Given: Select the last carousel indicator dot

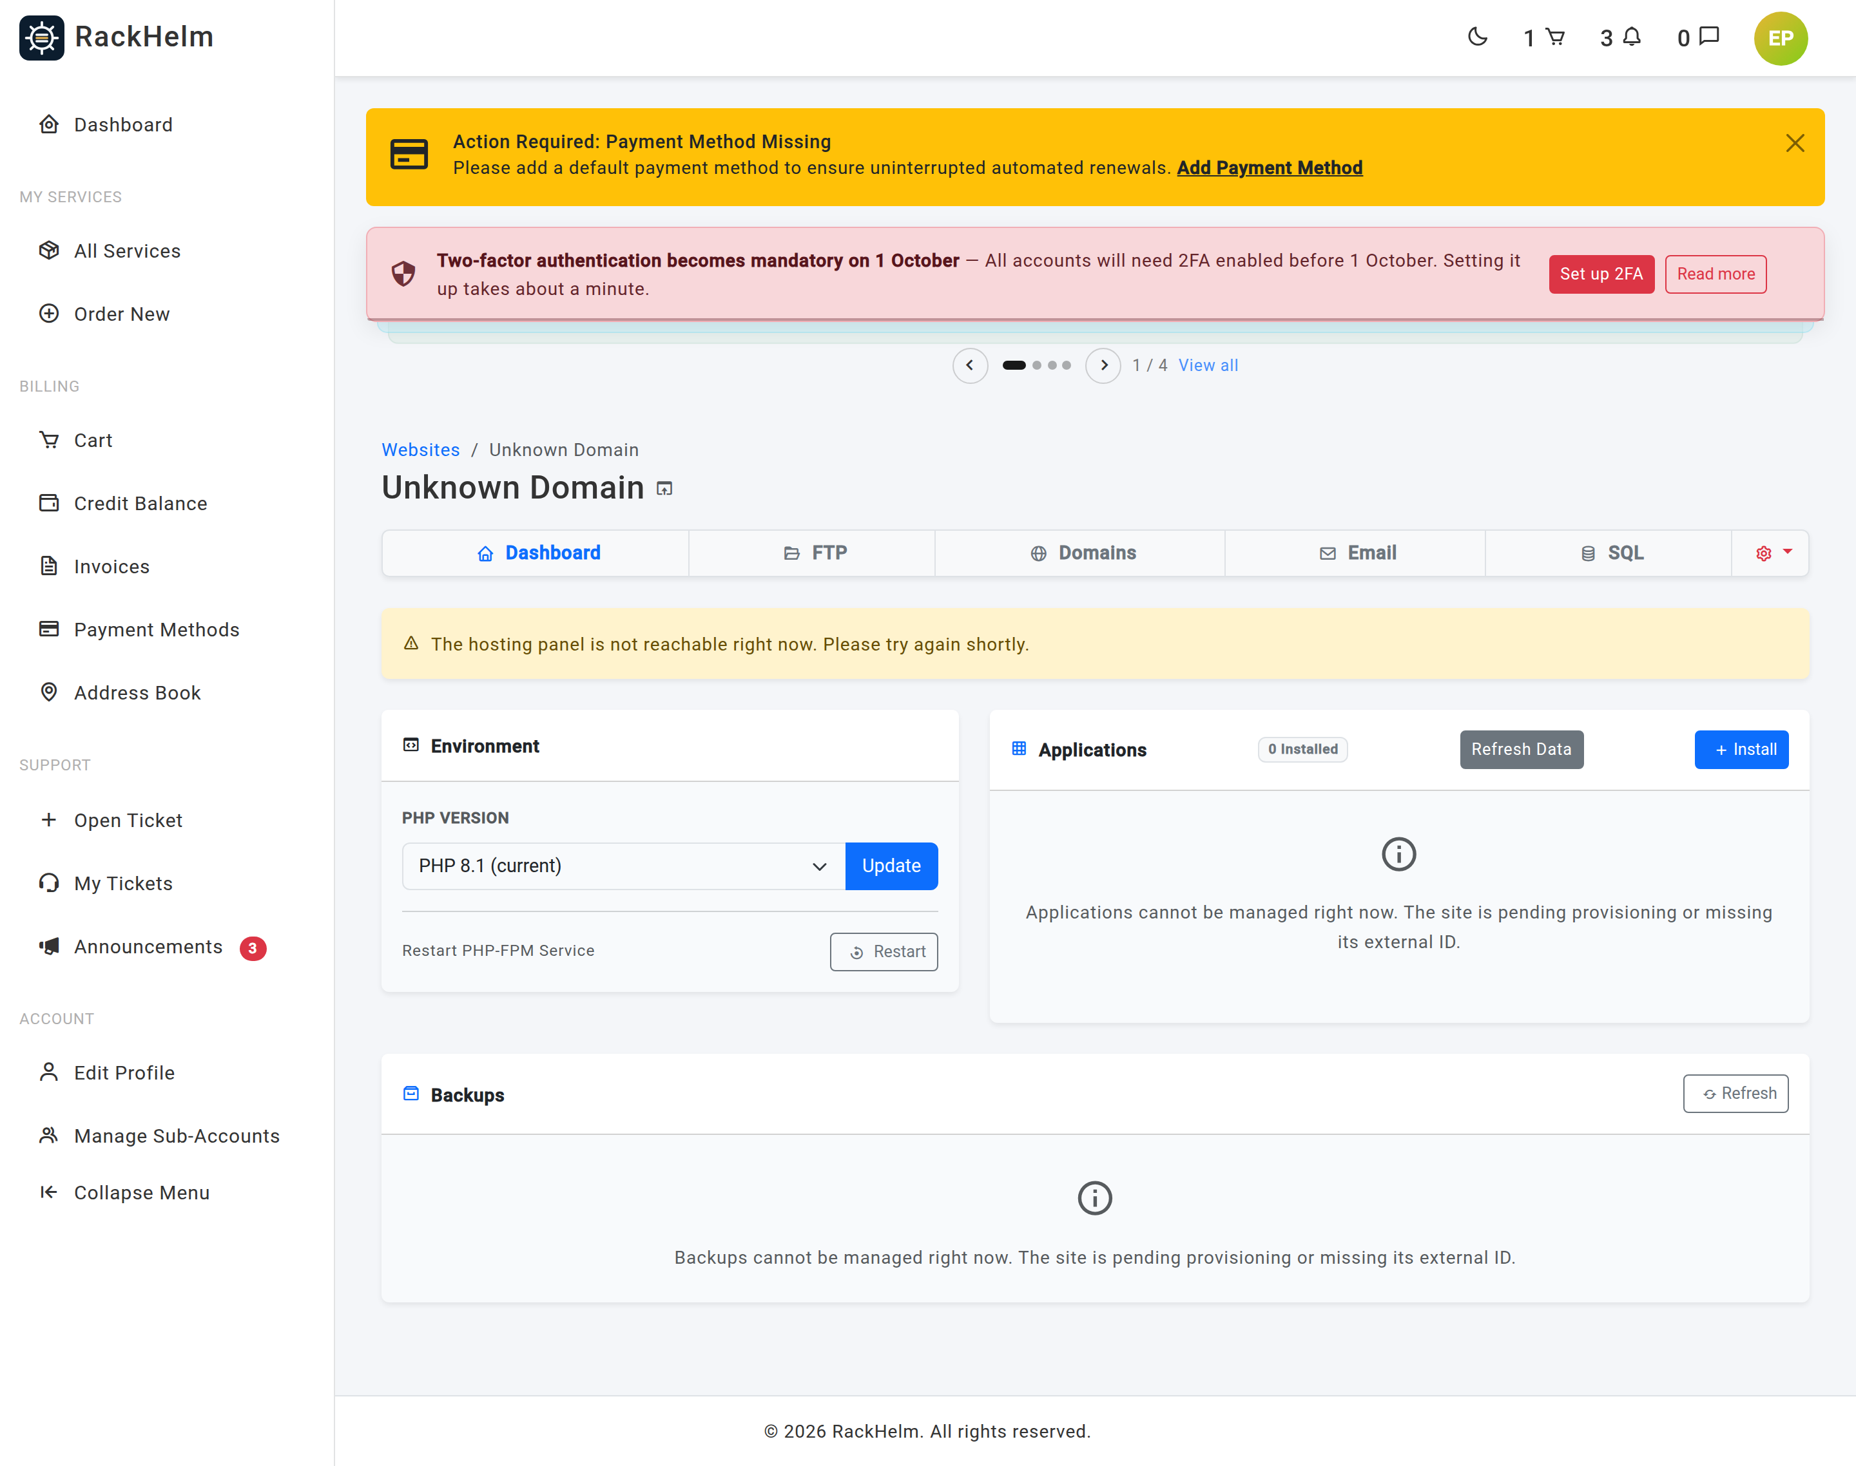Looking at the screenshot, I should [1066, 366].
